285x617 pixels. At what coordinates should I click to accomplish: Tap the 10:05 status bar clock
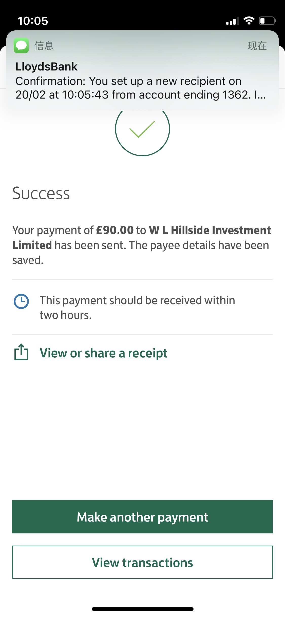[x=33, y=21]
